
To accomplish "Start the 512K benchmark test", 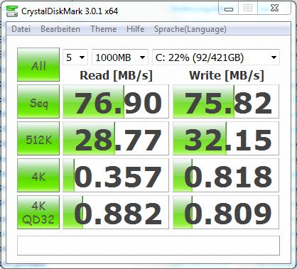I will pos(38,138).
